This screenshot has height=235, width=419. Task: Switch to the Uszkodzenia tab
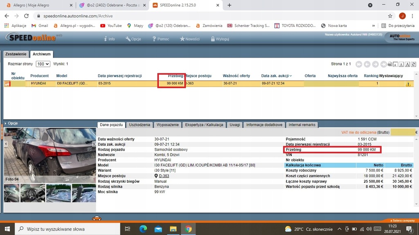click(140, 125)
